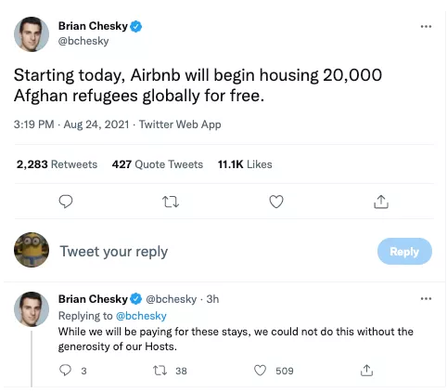447x392 pixels.
Task: Share the main tweet via share icon
Action: click(381, 202)
